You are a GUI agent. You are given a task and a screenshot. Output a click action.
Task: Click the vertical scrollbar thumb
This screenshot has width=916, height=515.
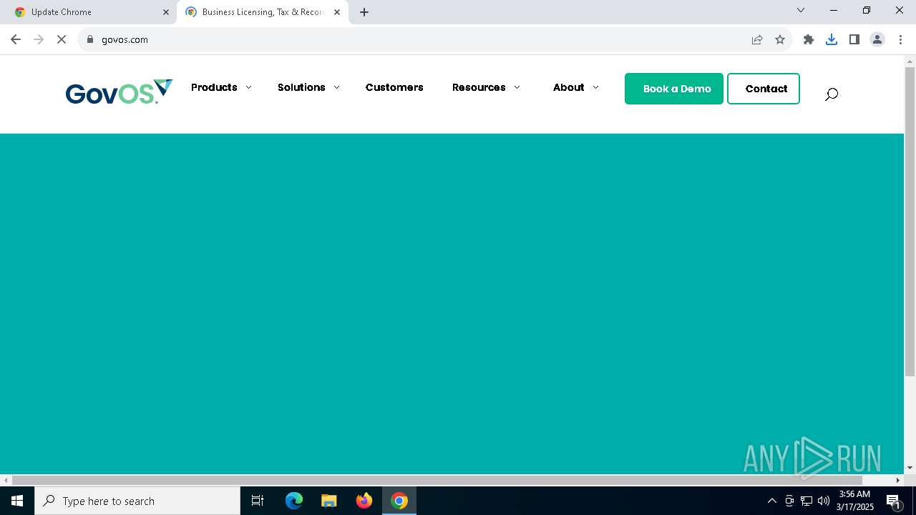point(910,222)
